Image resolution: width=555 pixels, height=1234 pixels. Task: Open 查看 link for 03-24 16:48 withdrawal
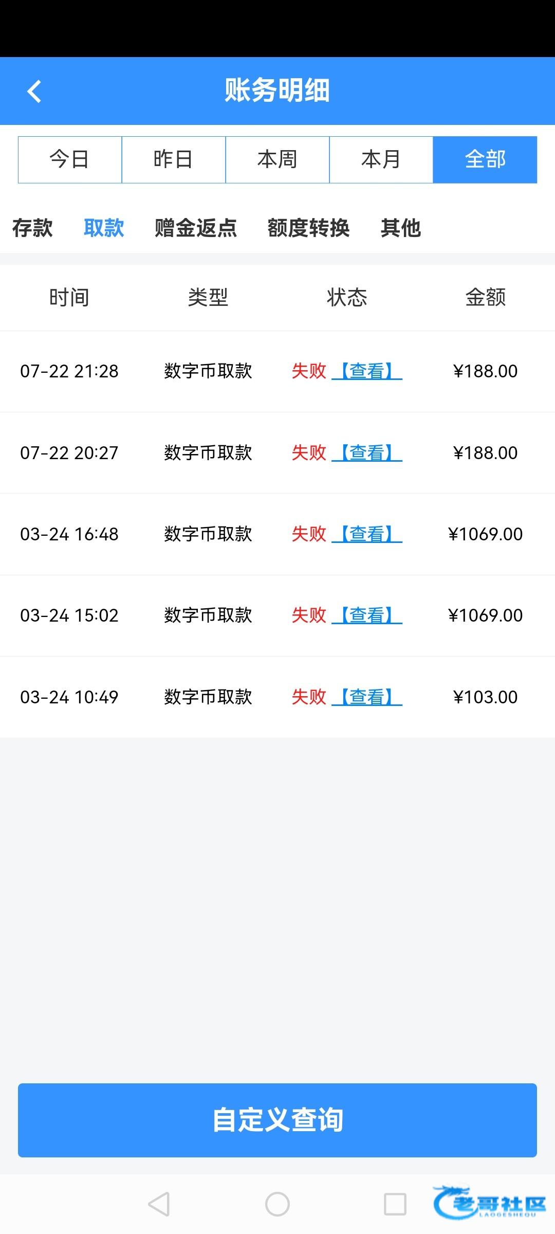pos(367,534)
